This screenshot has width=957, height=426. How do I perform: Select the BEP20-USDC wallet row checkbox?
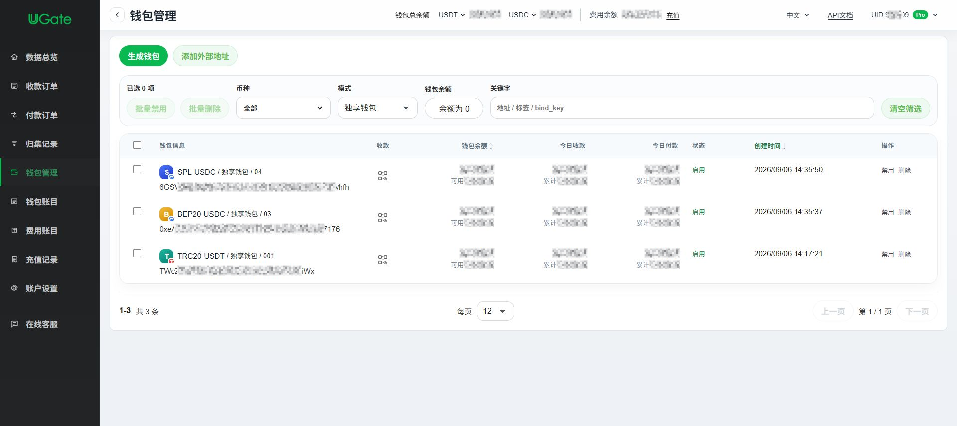click(137, 211)
